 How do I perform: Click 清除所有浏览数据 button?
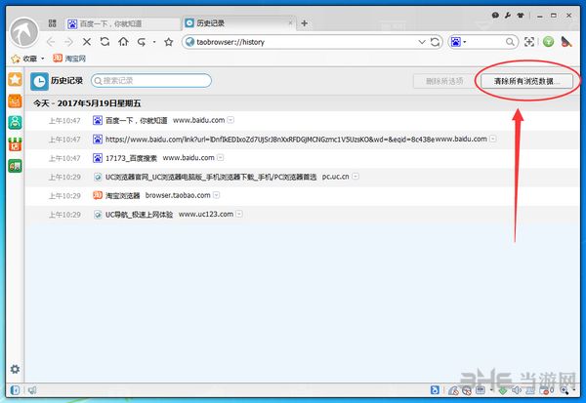525,82
